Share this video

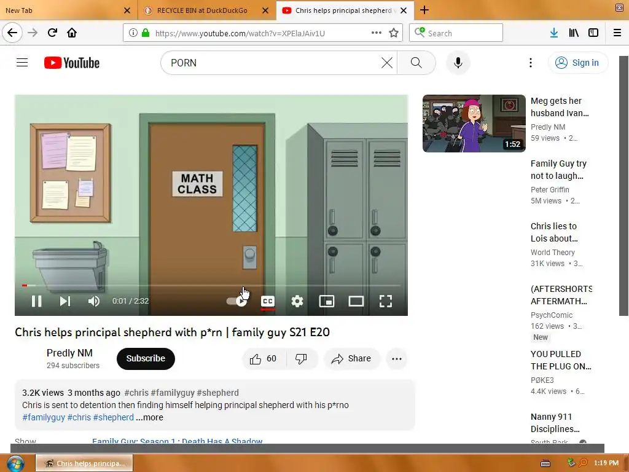pyautogui.click(x=351, y=358)
